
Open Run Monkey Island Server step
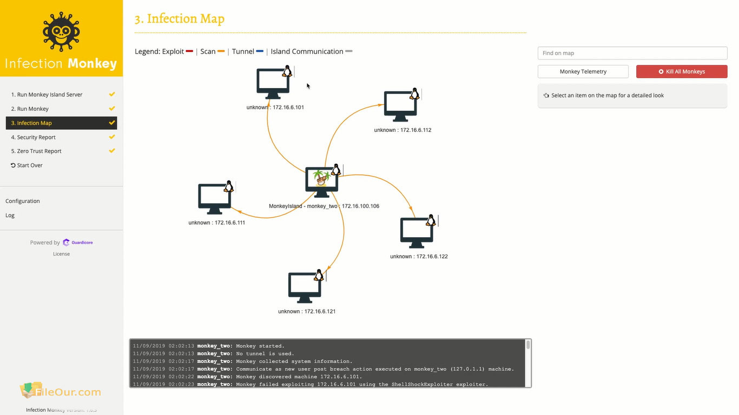coord(61,95)
